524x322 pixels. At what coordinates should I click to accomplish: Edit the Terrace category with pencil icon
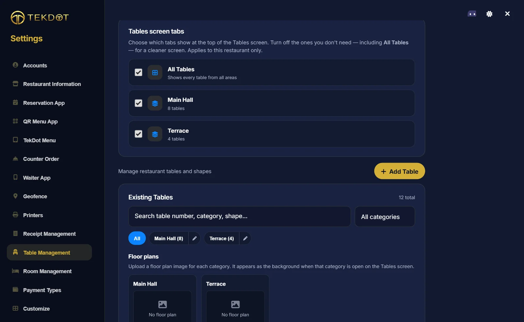coord(245,238)
